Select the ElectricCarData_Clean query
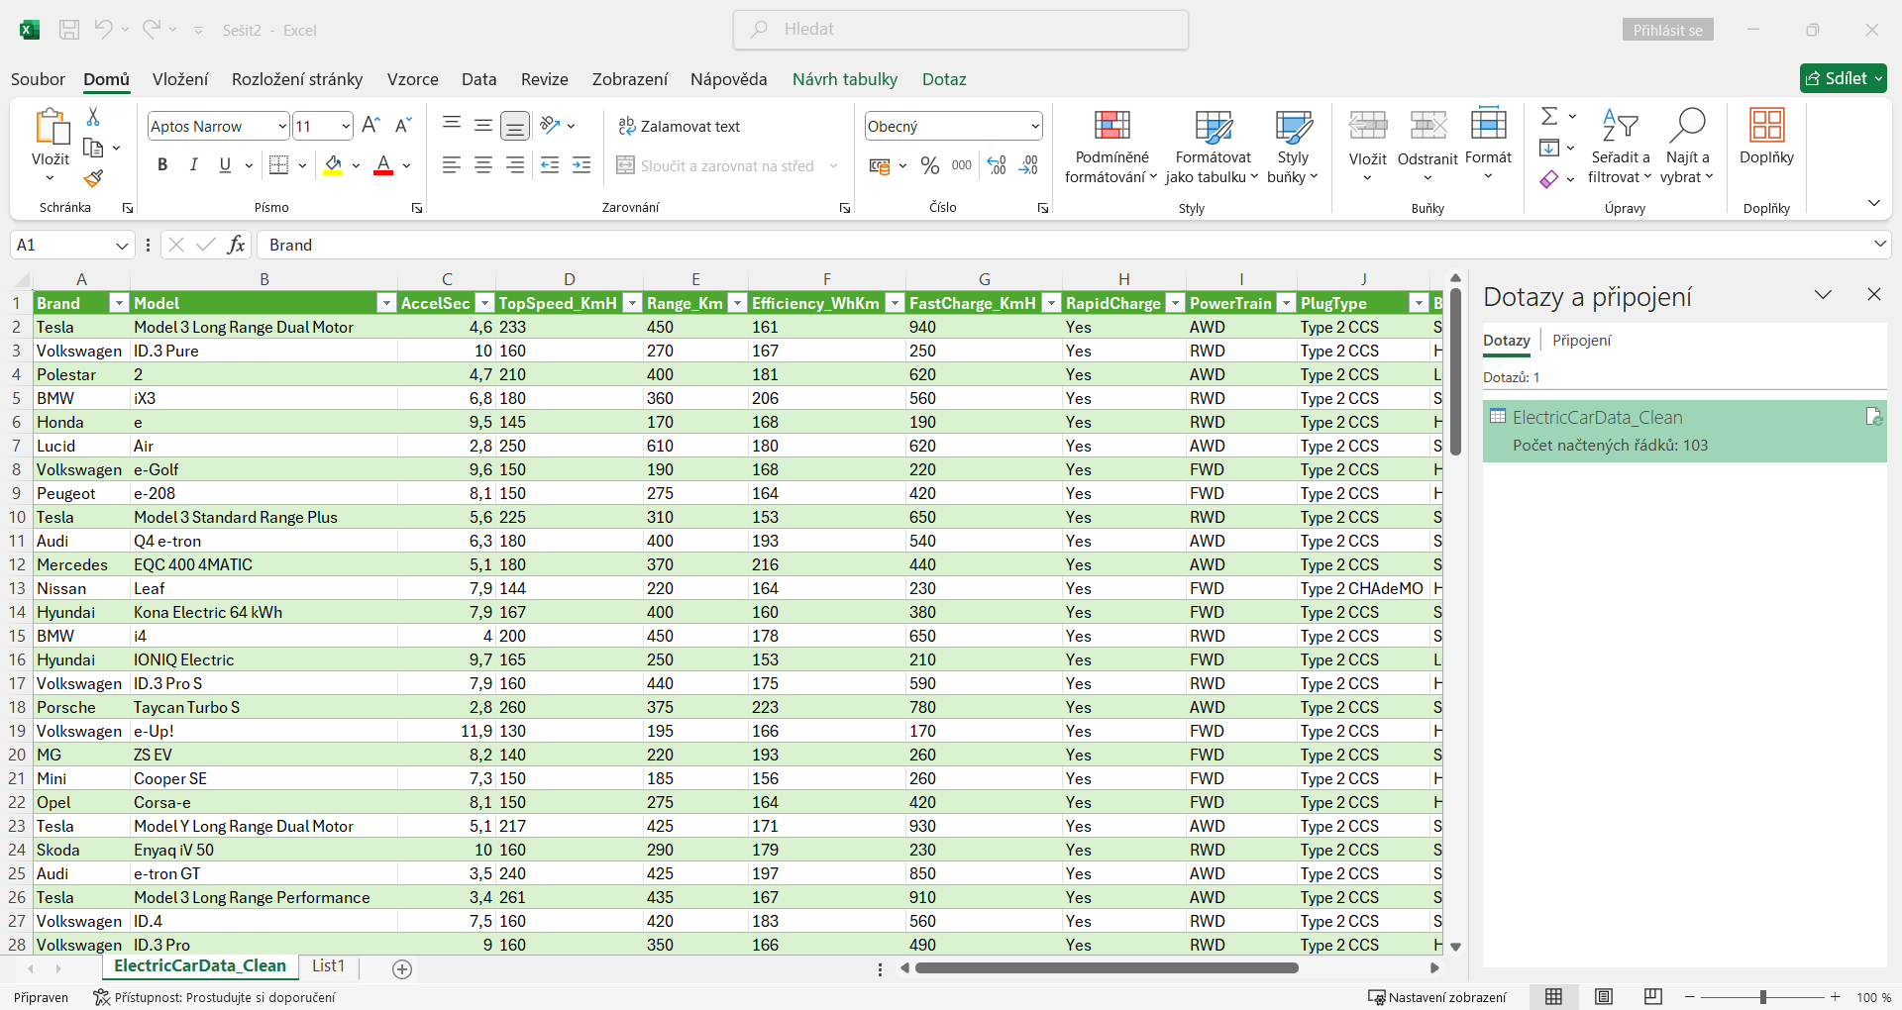1902x1010 pixels. [1684, 431]
